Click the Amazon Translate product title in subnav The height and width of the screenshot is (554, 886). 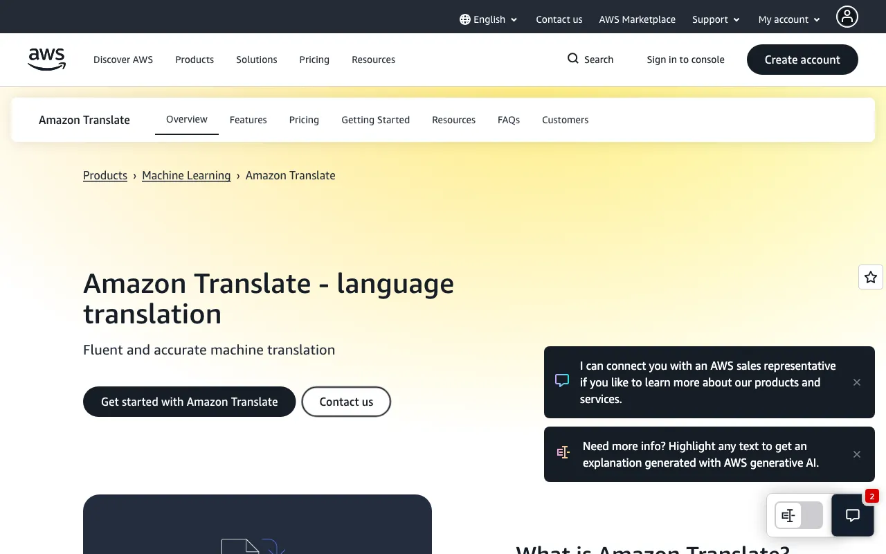[84, 120]
